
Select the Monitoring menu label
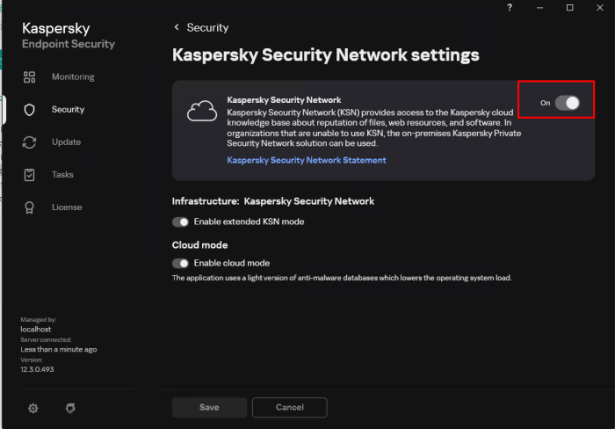pos(73,77)
